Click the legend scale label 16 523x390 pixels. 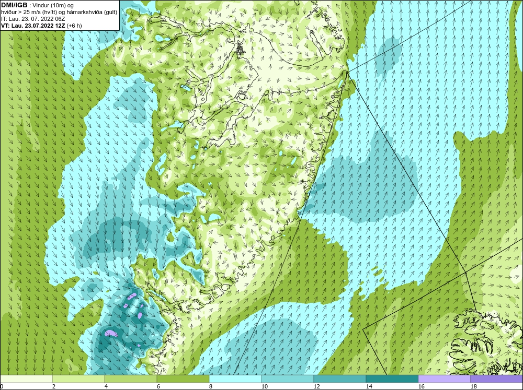[x=421, y=386]
